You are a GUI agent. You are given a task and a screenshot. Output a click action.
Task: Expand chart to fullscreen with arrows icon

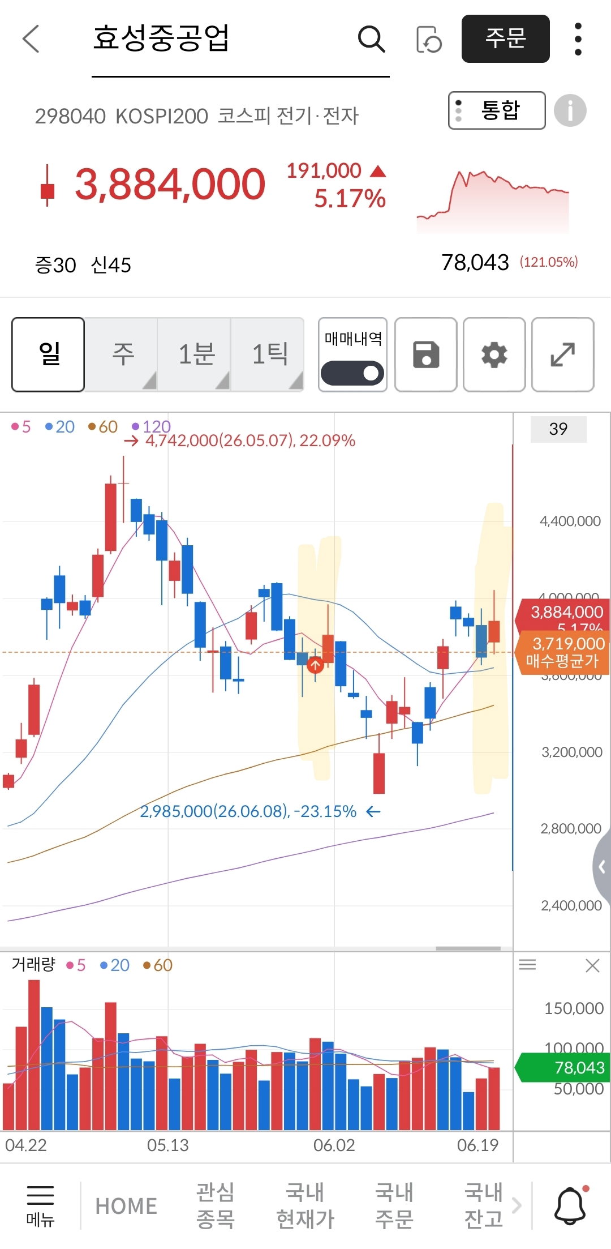[563, 355]
